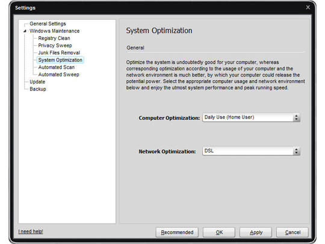Viewport: 325px width, 244px height.
Task: Collapse the Windows Maintenance tree node
Action: 25,31
